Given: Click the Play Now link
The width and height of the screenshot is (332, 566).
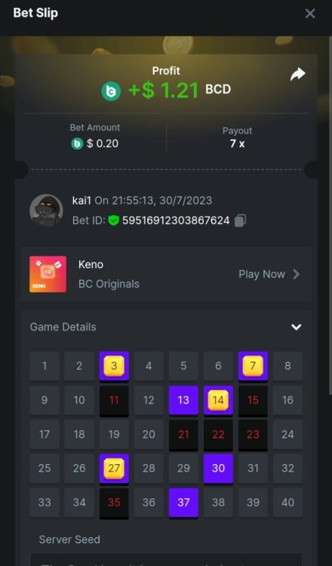Looking at the screenshot, I should (262, 275).
